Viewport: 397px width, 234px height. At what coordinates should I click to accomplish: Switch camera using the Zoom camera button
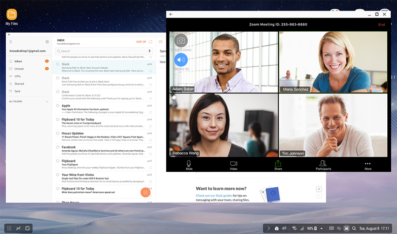(181, 41)
